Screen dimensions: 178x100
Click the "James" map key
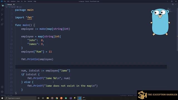point(33,44)
